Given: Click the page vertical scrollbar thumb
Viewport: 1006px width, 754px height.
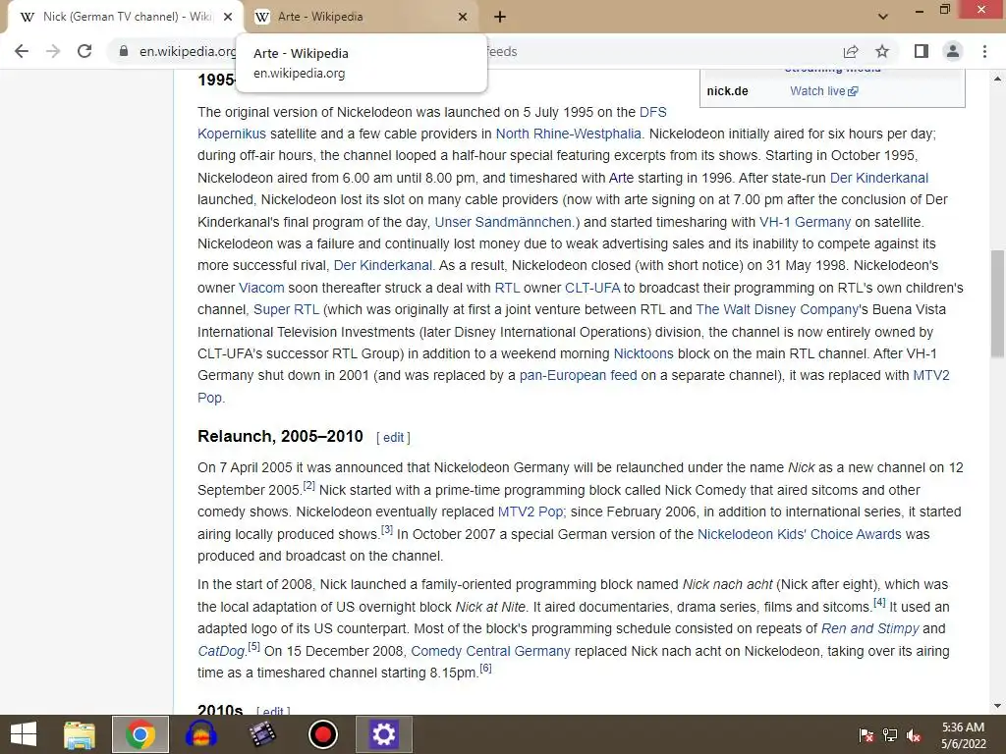Looking at the screenshot, I should click(998, 304).
